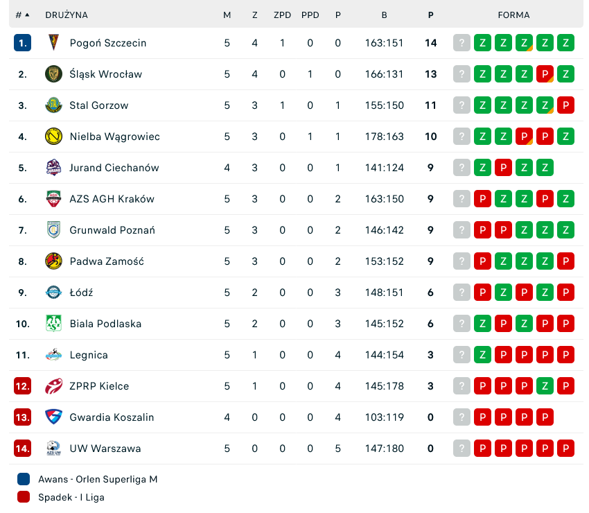
Task: Click the bold P points column header
Action: pos(430,15)
